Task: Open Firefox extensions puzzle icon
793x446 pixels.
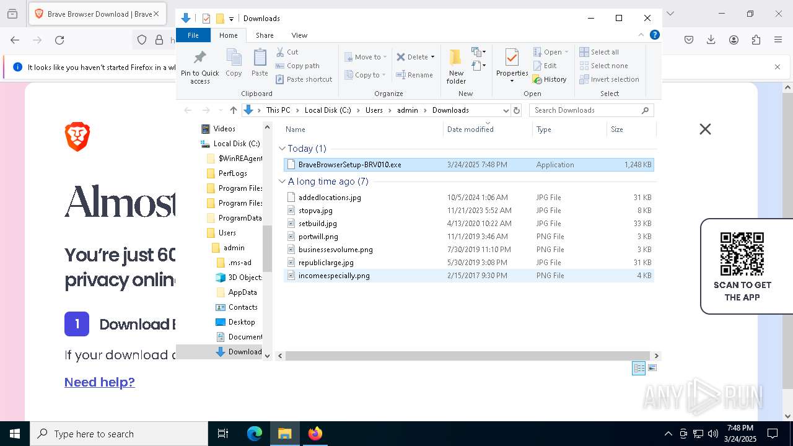Action: pyautogui.click(x=756, y=40)
